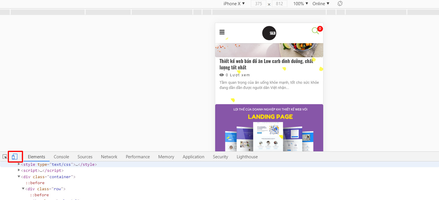Activate the inspect element picker icon
Image resolution: width=439 pixels, height=200 pixels.
tap(5, 157)
